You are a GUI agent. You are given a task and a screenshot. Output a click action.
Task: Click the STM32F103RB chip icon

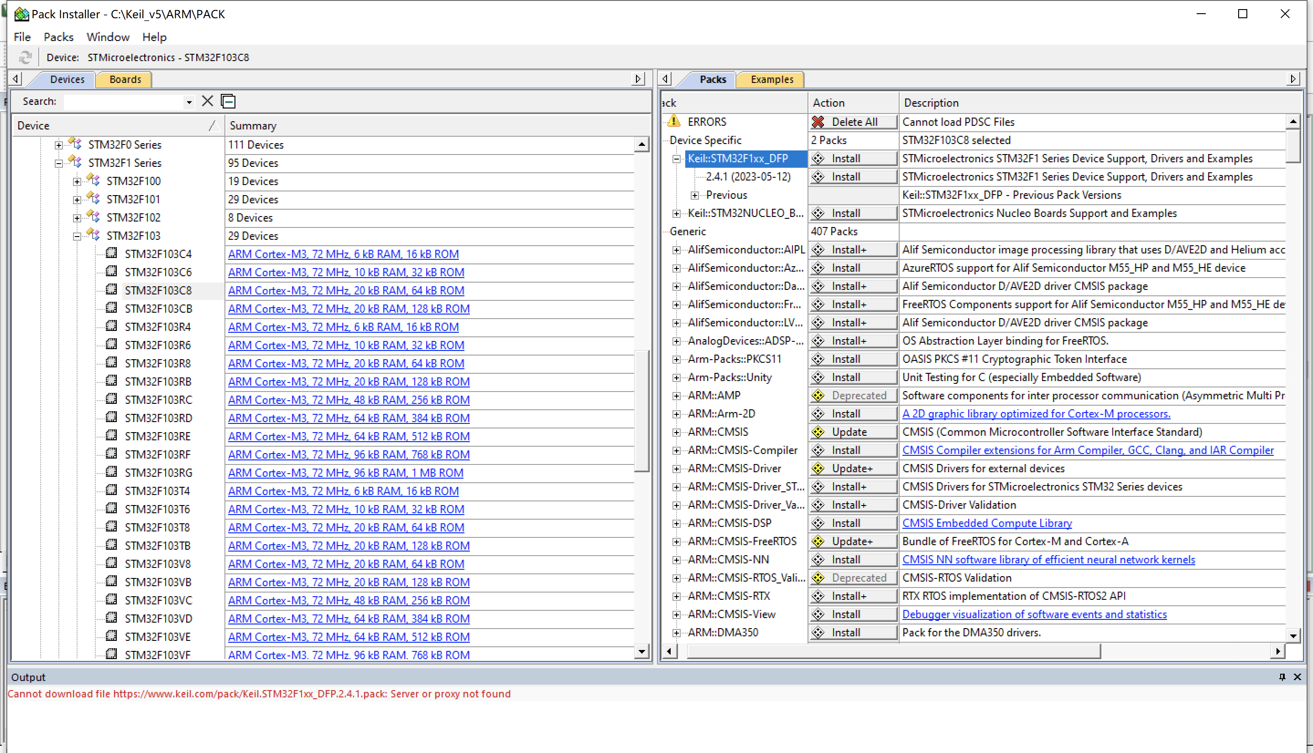pos(111,381)
